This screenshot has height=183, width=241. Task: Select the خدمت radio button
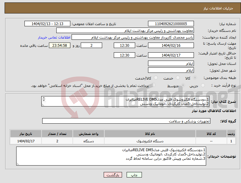click(x=178, y=78)
